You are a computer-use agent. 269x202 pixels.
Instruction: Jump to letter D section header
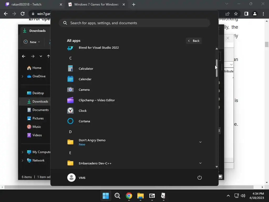(70, 132)
